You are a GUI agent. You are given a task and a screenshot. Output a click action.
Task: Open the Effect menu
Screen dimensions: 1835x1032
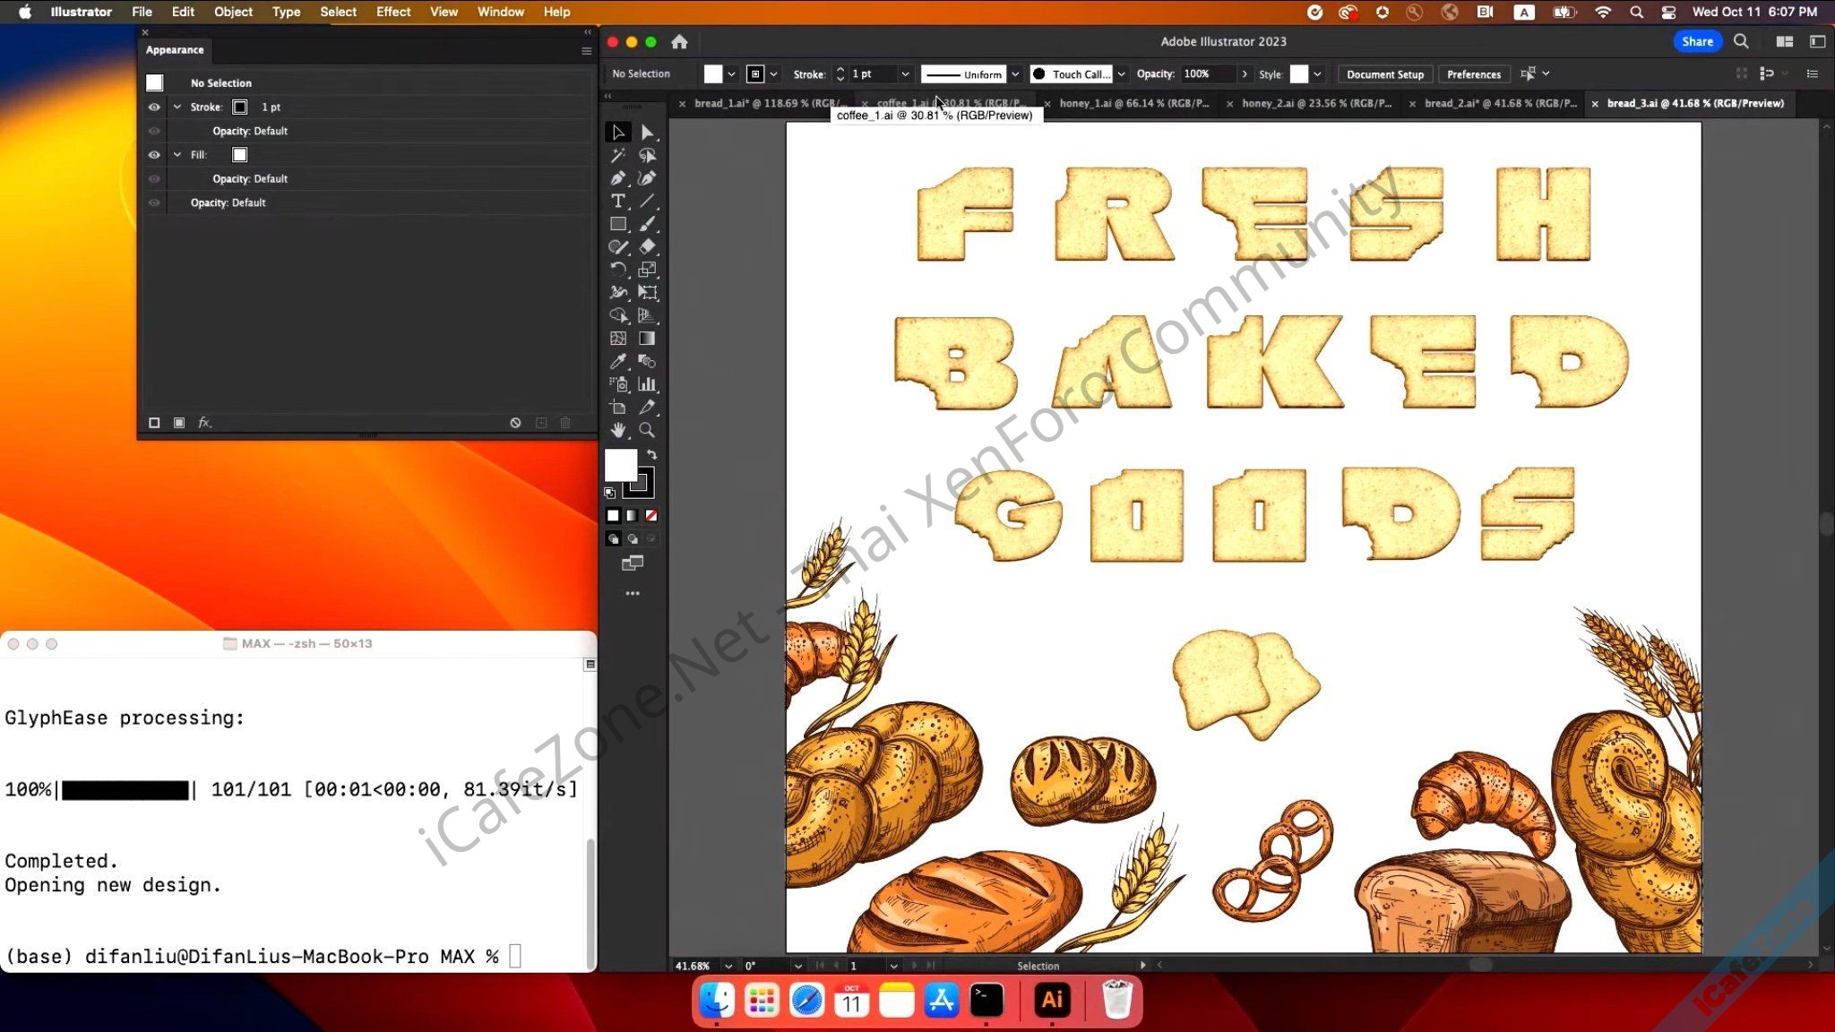tap(392, 12)
